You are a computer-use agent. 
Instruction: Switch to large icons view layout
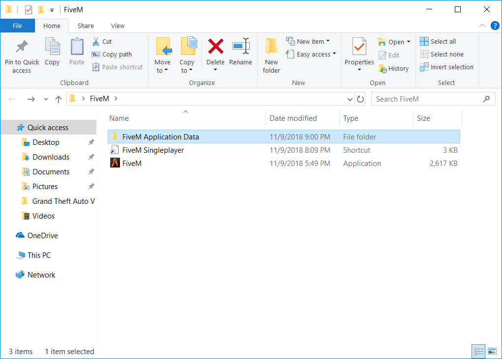491,351
